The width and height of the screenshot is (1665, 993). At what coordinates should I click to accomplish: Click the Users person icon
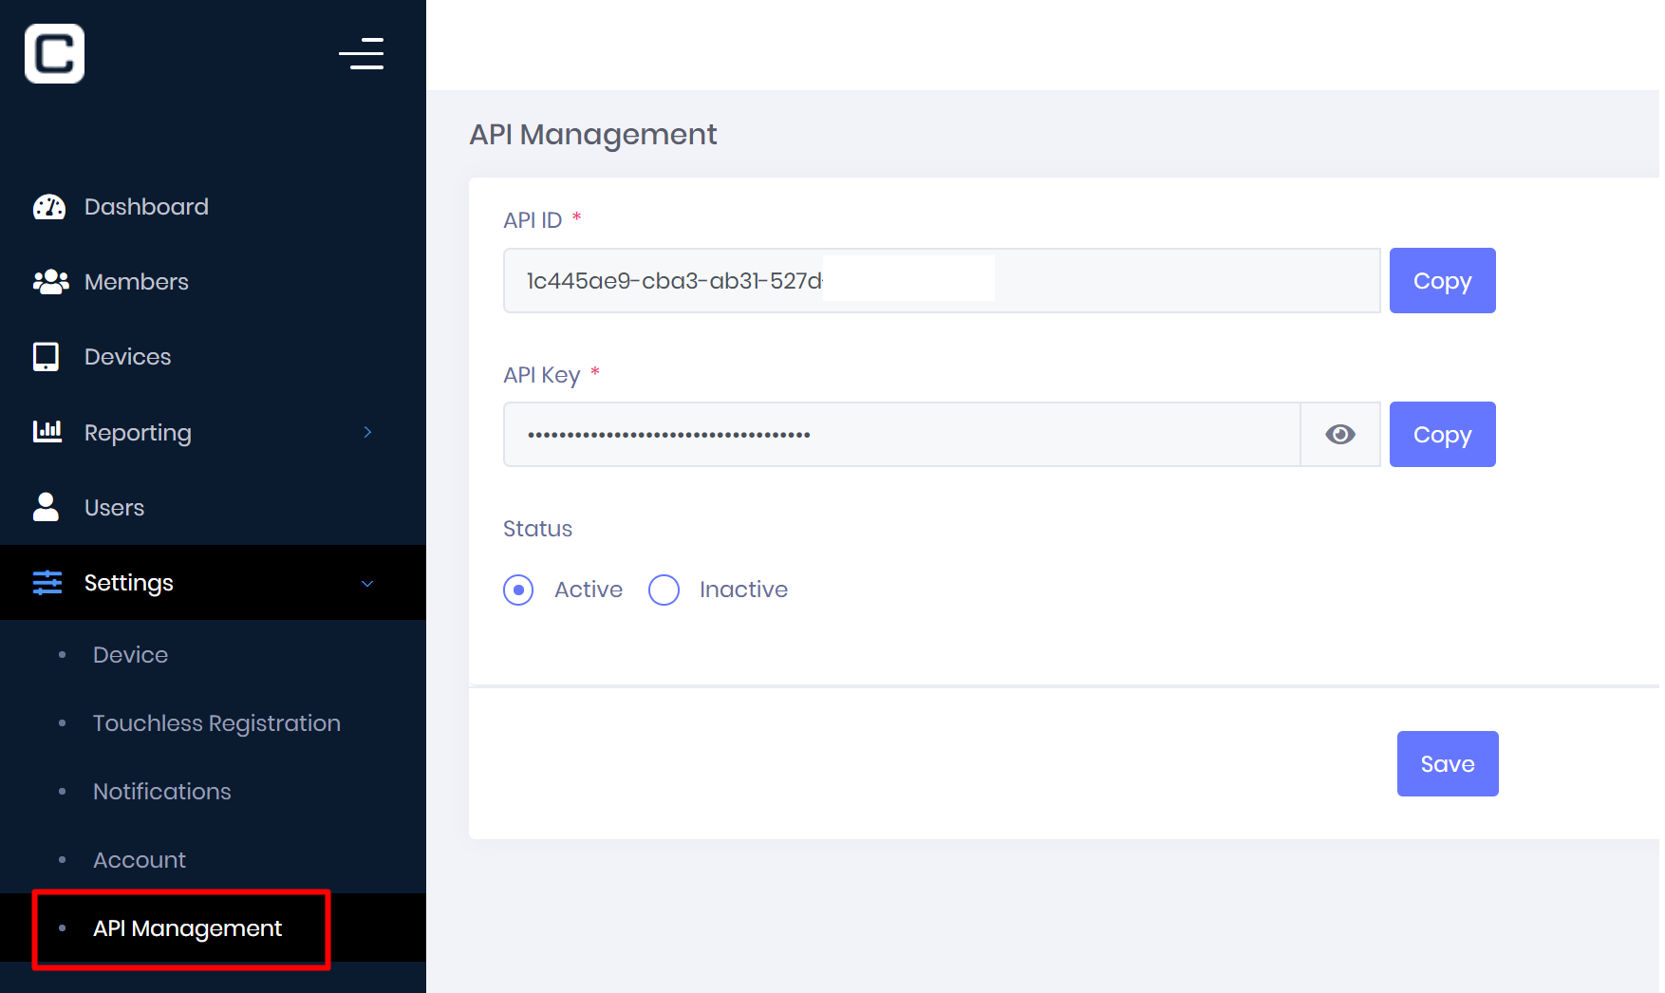point(46,507)
